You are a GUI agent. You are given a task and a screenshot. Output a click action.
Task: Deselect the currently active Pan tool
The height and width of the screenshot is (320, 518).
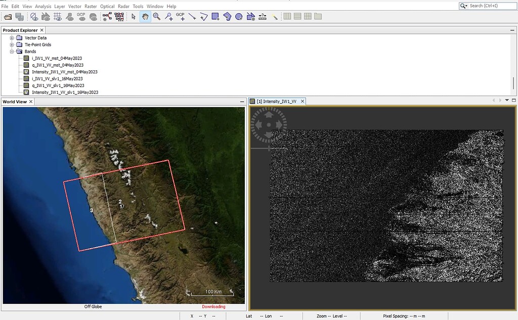145,16
